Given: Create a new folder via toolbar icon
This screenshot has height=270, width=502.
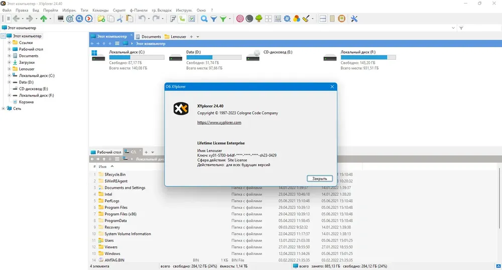Looking at the screenshot, I should click(101, 19).
